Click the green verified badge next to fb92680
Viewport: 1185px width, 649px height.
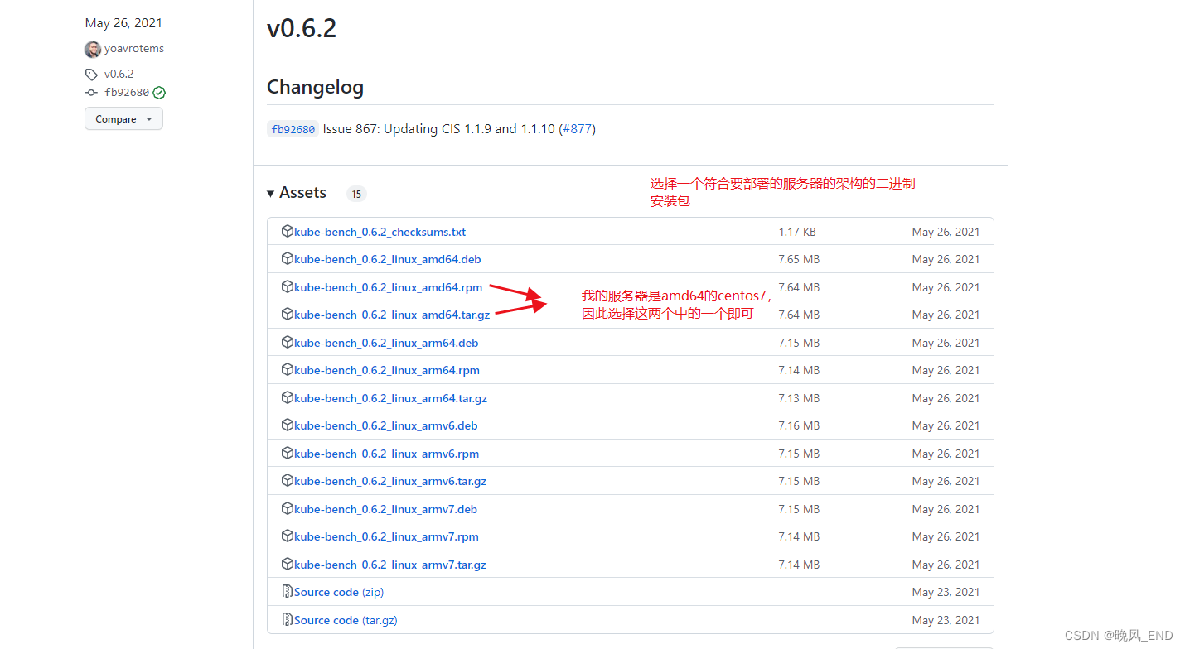pyautogui.click(x=157, y=92)
